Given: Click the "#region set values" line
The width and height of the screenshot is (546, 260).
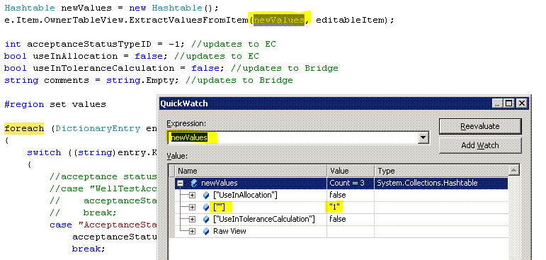Looking at the screenshot, I should (x=55, y=104).
